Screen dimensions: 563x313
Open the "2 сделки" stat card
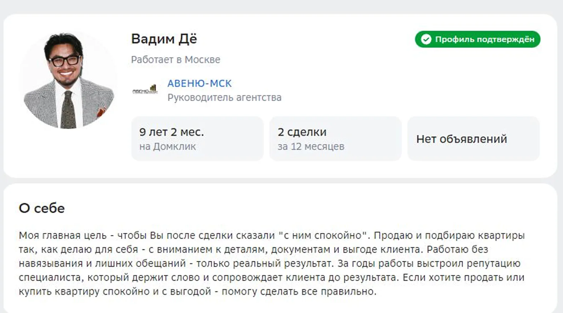[x=335, y=138]
